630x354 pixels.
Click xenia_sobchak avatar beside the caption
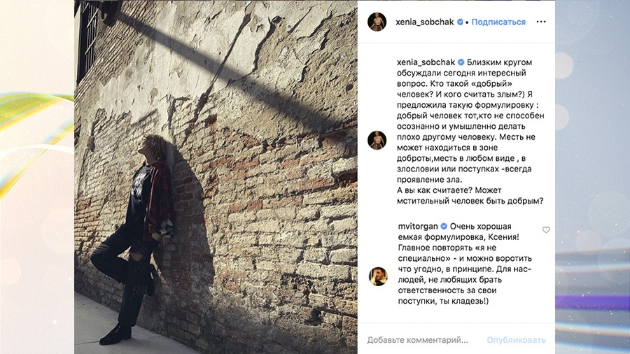(x=377, y=140)
